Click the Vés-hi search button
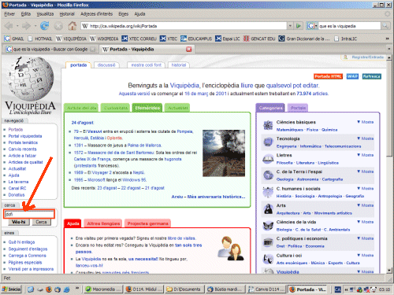394x295 pixels. point(18,222)
